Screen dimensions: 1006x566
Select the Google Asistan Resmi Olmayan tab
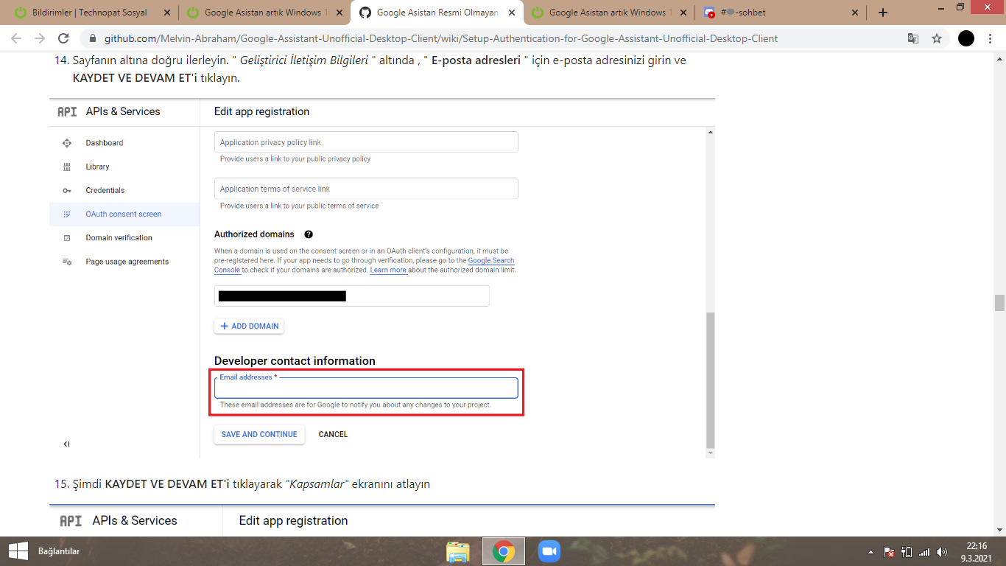pyautogui.click(x=437, y=13)
